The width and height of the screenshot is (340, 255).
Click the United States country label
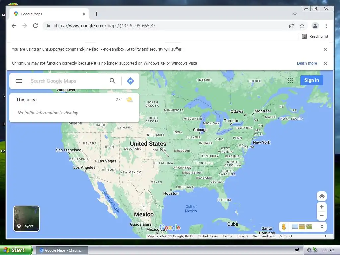(148, 144)
